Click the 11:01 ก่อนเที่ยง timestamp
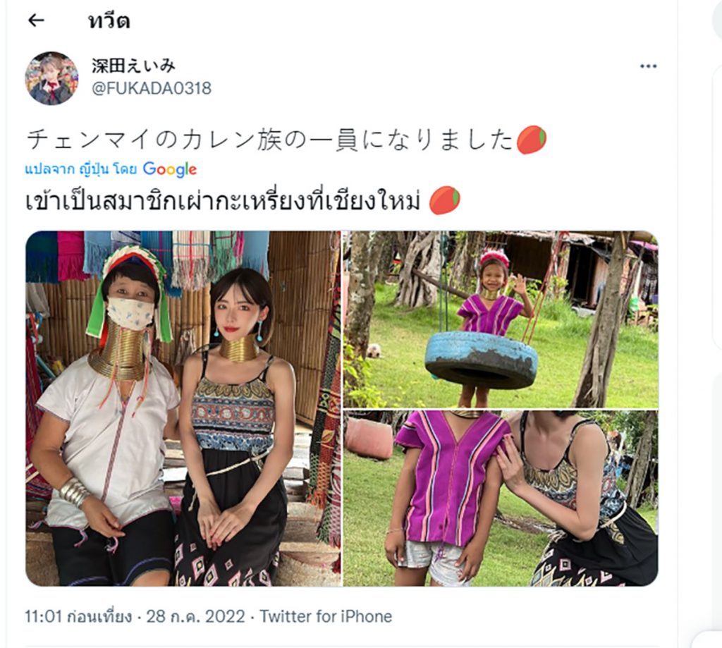The width and height of the screenshot is (722, 648). 78,616
